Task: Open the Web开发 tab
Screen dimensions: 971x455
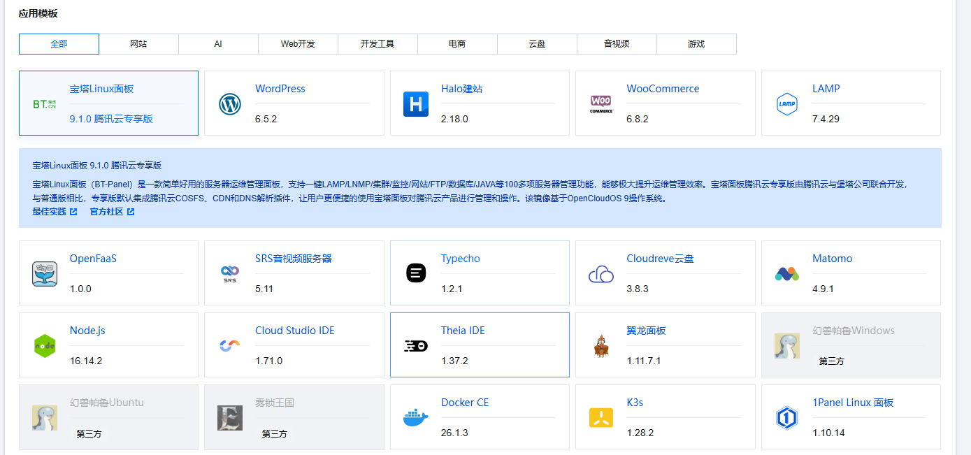Action: [298, 43]
